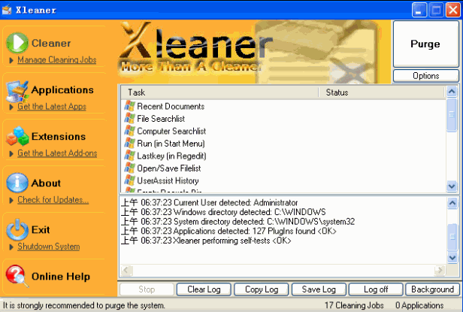The height and width of the screenshot is (312, 463).
Task: Minimize the Xleaner window
Action: (x=419, y=10)
